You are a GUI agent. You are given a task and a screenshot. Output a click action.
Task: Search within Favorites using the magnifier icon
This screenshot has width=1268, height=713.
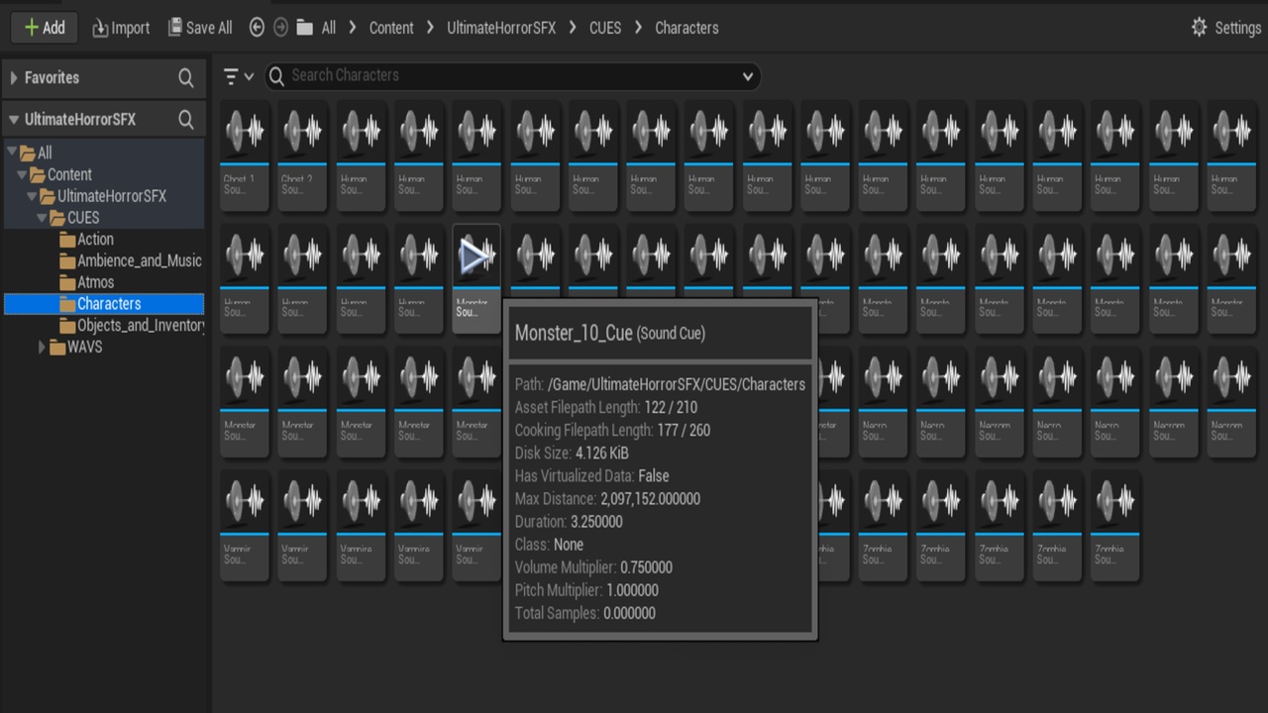[x=186, y=77]
